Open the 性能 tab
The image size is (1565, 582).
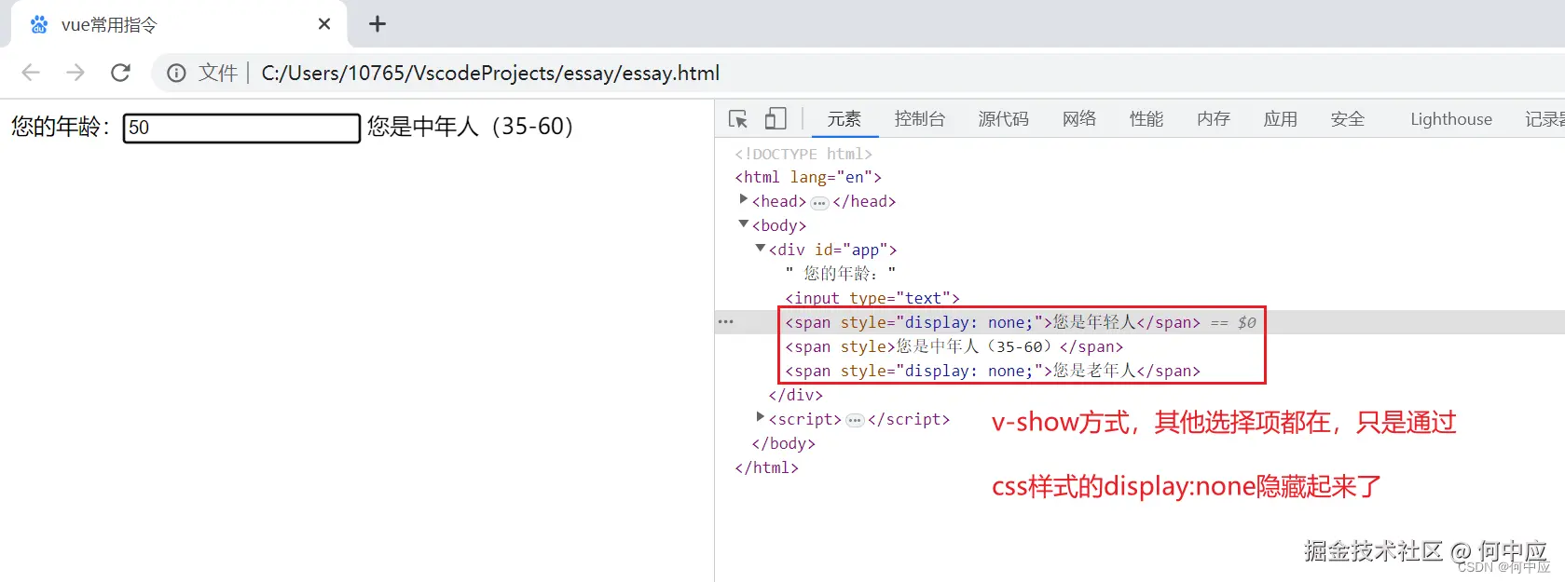(x=1146, y=119)
